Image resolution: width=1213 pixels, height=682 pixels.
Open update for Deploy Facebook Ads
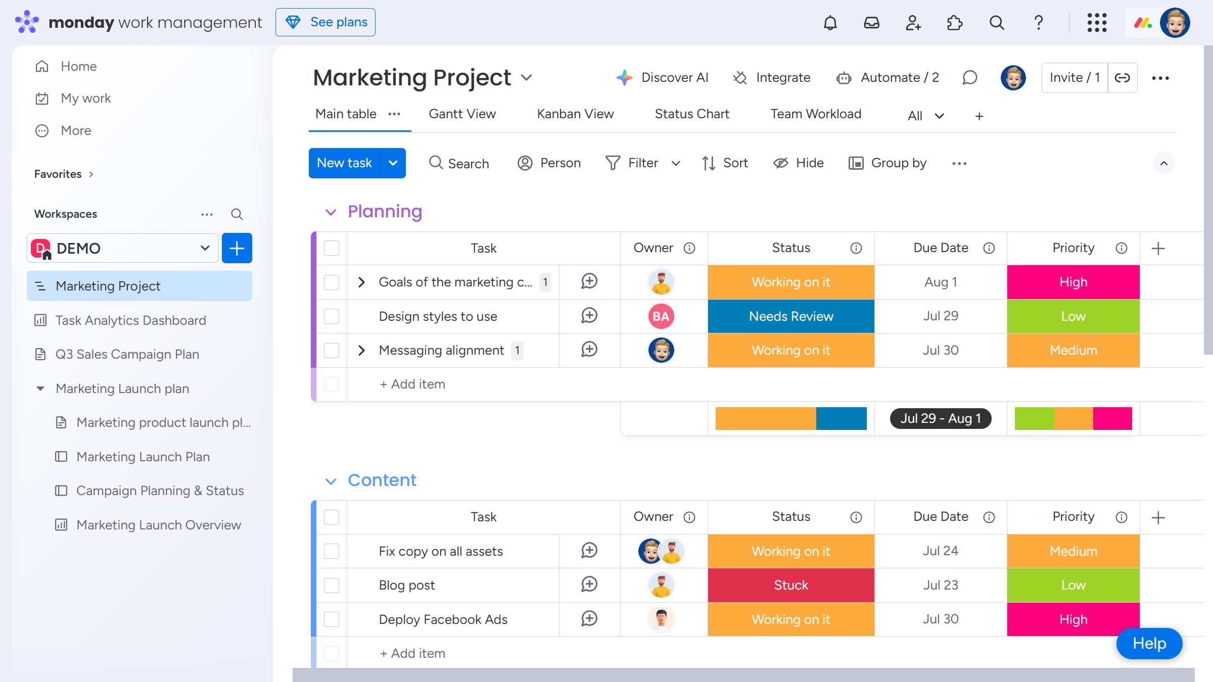pyautogui.click(x=589, y=619)
